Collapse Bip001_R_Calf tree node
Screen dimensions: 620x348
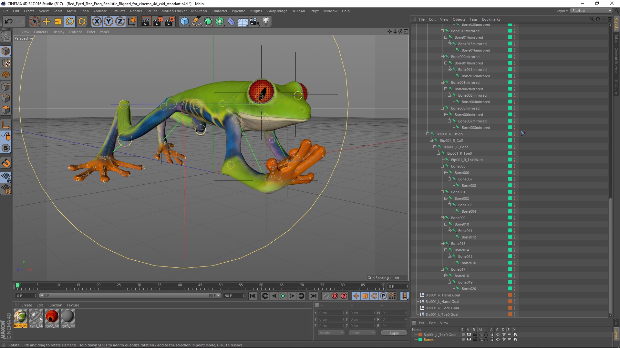click(x=431, y=140)
